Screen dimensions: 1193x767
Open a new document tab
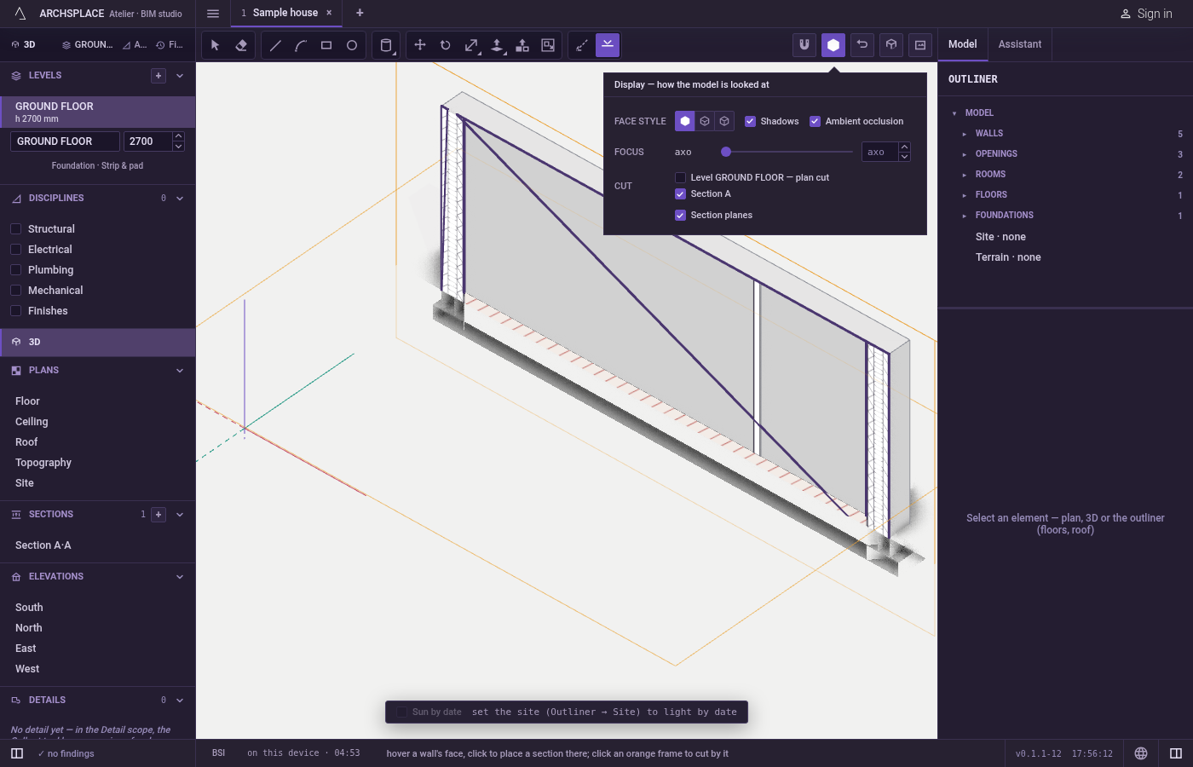click(x=360, y=13)
